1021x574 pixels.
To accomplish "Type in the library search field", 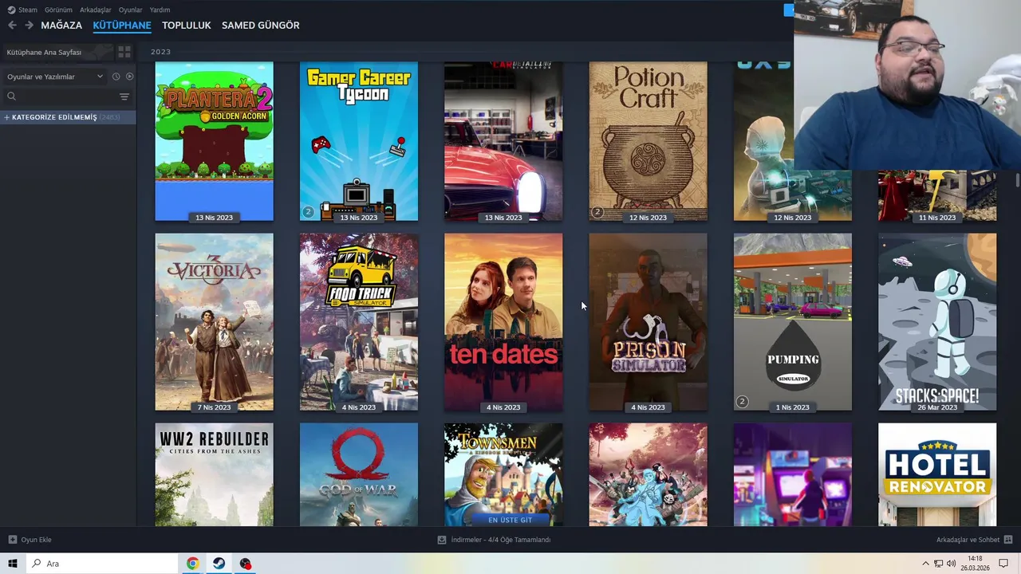I will click(x=68, y=96).
